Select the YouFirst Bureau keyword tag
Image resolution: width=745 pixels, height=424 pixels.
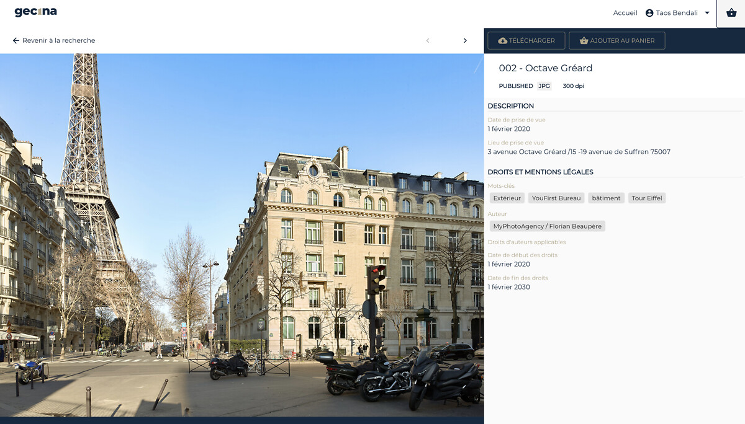tap(556, 198)
